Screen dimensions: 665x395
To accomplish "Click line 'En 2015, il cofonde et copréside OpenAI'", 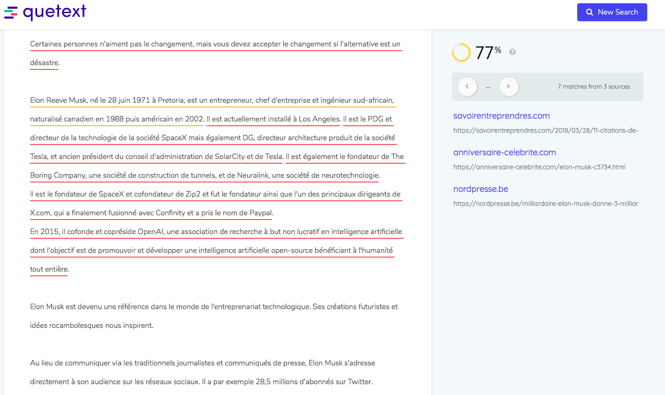I will click(216, 232).
